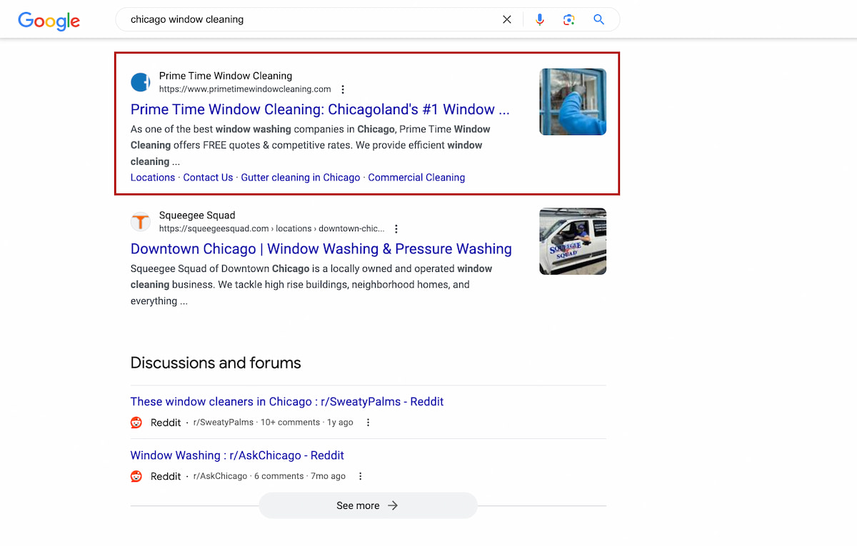The width and height of the screenshot is (857, 546).
Task: Click the magnifying glass search button
Action: (598, 20)
